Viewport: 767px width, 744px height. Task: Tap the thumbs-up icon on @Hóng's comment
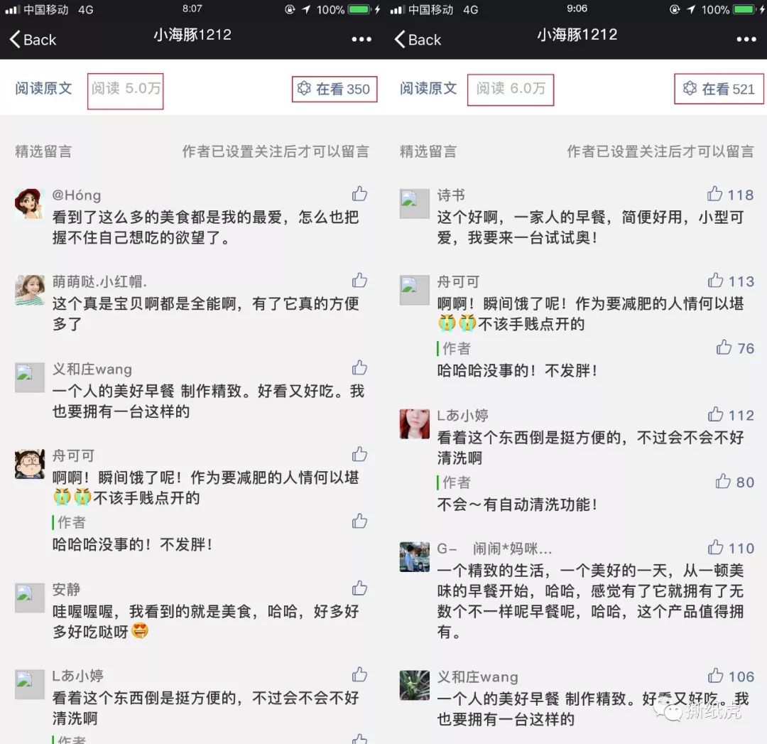pos(359,193)
